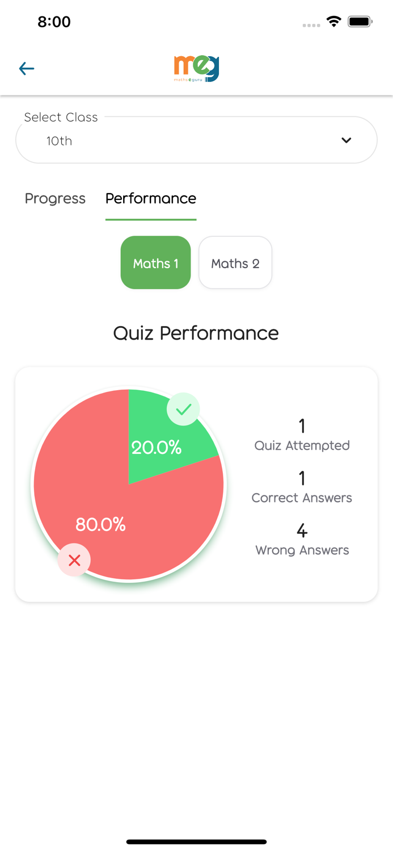
Task: Select the Maths 2 subject toggle
Action: pyautogui.click(x=235, y=262)
